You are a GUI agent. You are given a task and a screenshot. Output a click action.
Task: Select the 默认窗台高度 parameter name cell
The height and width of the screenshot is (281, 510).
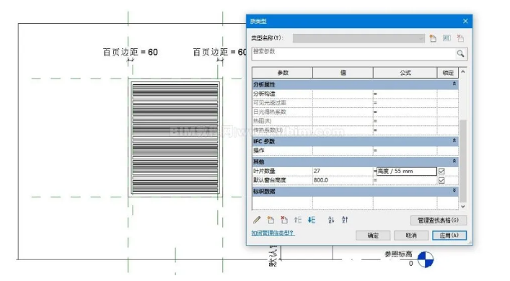282,180
